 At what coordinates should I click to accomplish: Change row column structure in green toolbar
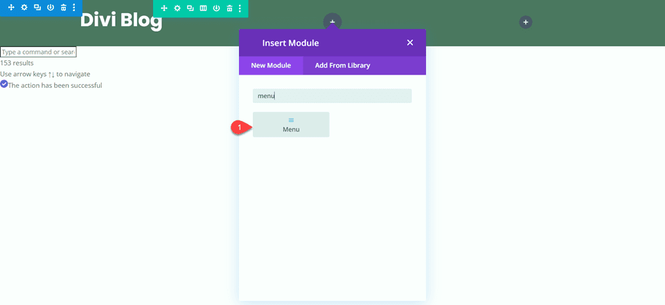203,8
